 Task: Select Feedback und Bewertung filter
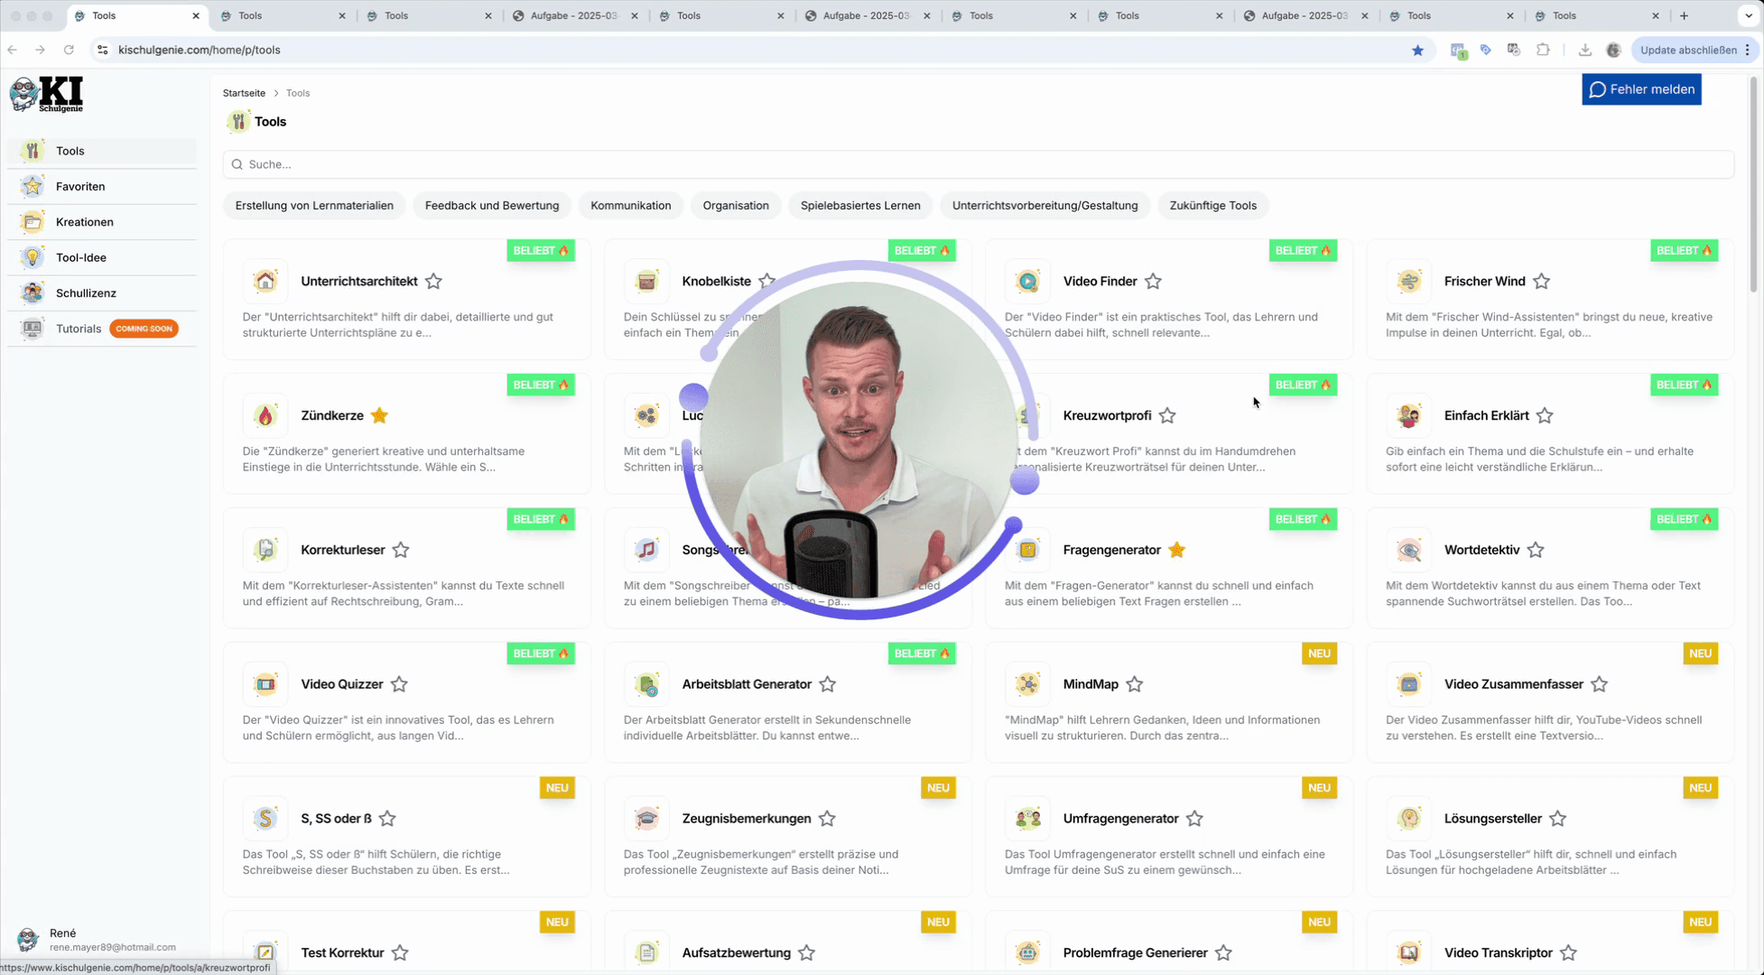click(492, 206)
